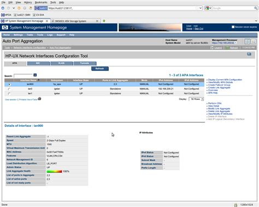This screenshot has height=207, width=259.
Task: Select the APA tab
Action: (x=15, y=63)
